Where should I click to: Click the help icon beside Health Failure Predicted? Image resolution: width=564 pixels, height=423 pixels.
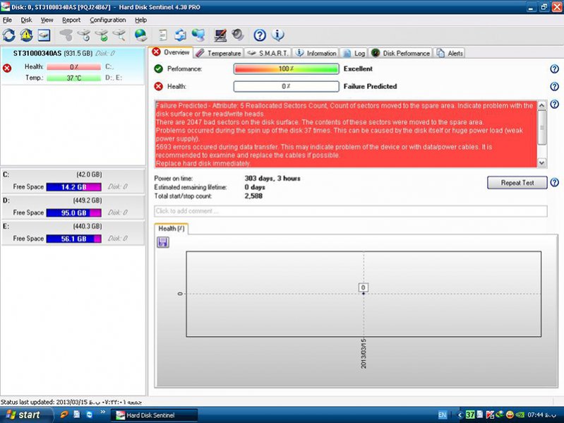pyautogui.click(x=554, y=86)
